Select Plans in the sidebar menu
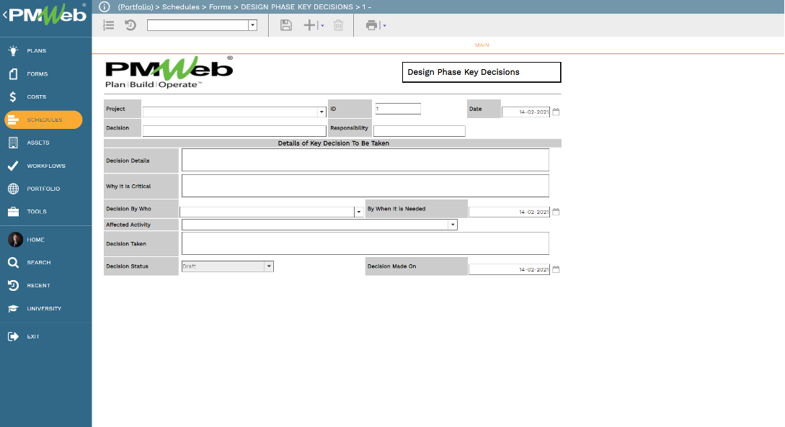The width and height of the screenshot is (785, 427). point(37,51)
